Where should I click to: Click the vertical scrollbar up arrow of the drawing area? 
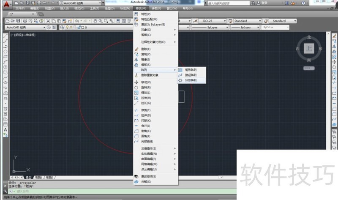pyautogui.click(x=328, y=34)
